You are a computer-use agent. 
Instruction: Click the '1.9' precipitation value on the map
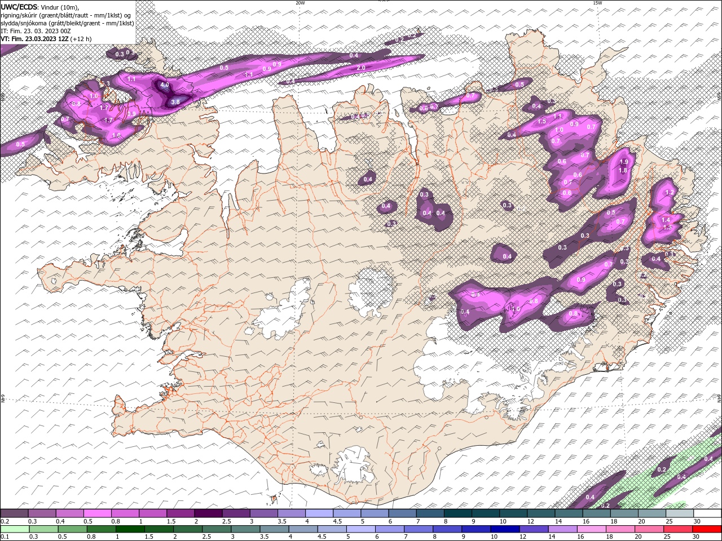[x=623, y=162]
